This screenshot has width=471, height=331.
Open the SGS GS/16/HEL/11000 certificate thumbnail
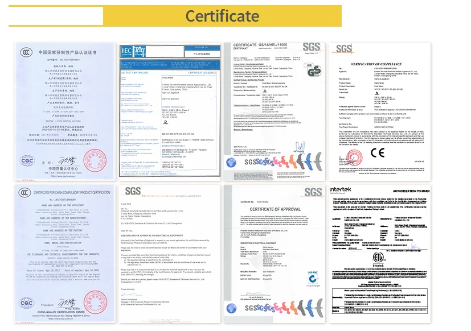pos(275,111)
